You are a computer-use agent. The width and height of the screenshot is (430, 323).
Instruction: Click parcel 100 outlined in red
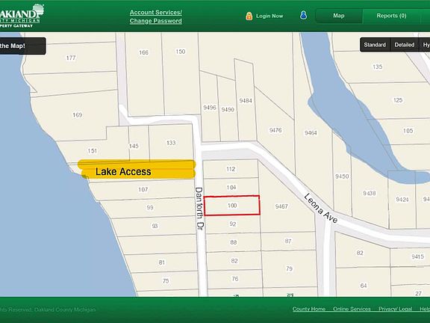[232, 206]
